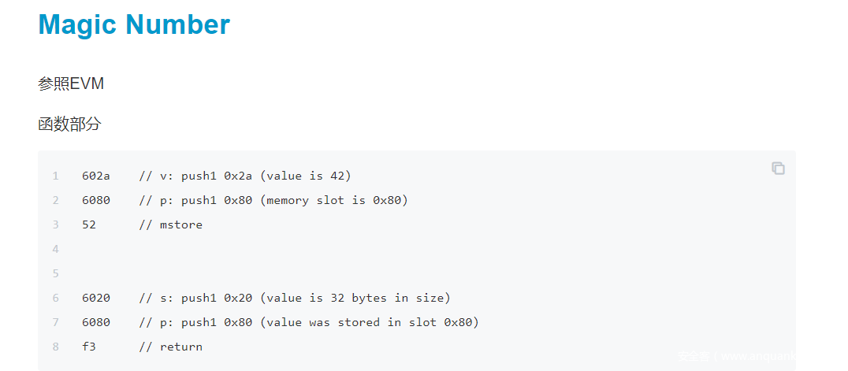848x371 pixels.
Task: Click the 6020 bytecode on line six
Action: (96, 298)
